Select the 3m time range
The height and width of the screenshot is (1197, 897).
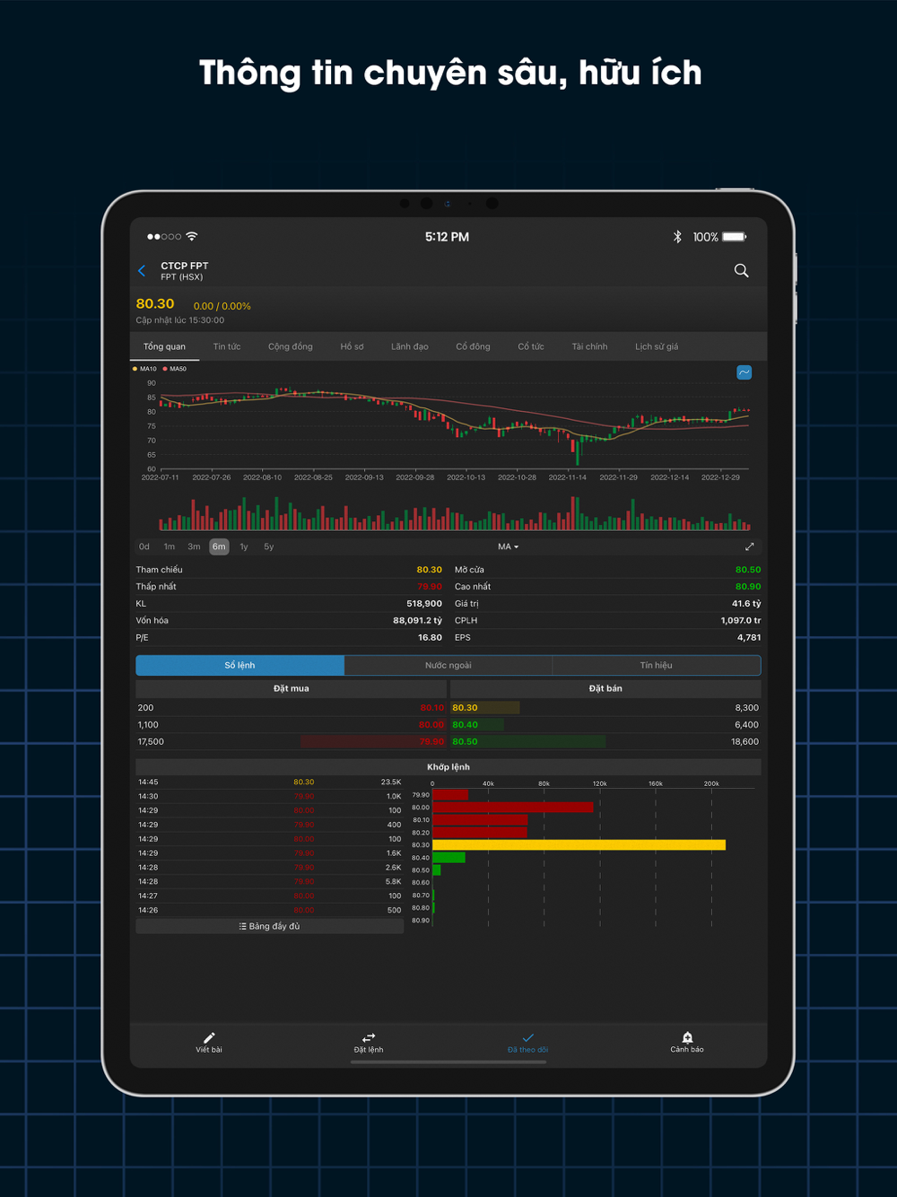click(x=194, y=546)
